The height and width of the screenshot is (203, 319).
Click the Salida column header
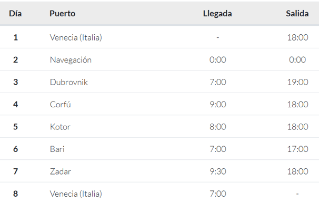(297, 14)
